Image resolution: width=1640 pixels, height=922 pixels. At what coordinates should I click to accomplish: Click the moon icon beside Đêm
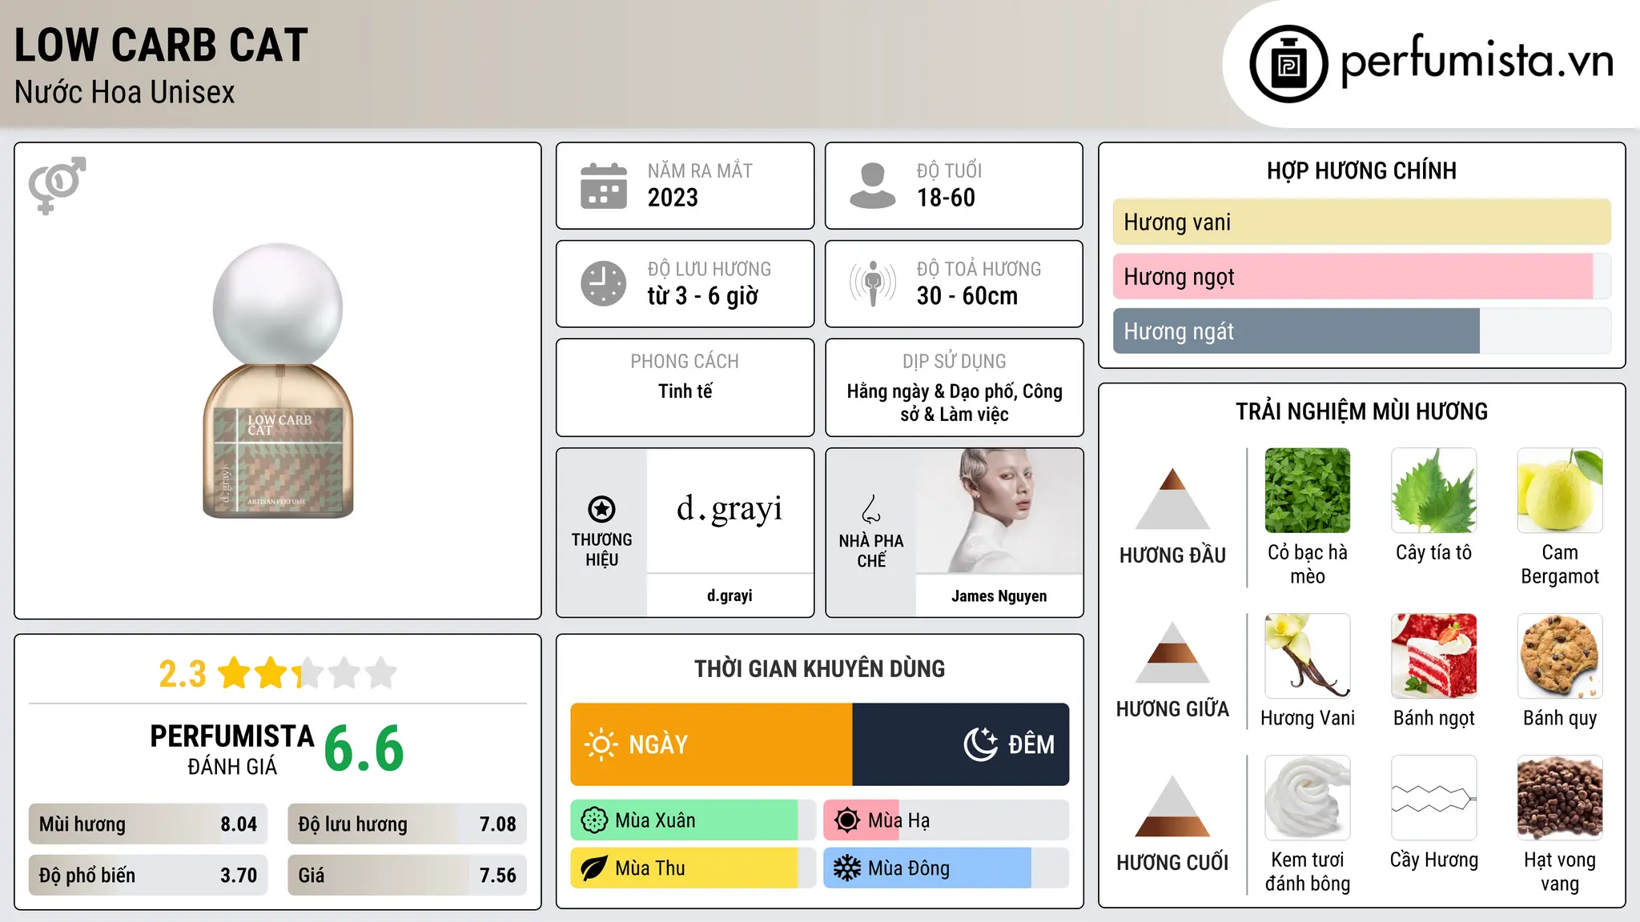point(980,744)
